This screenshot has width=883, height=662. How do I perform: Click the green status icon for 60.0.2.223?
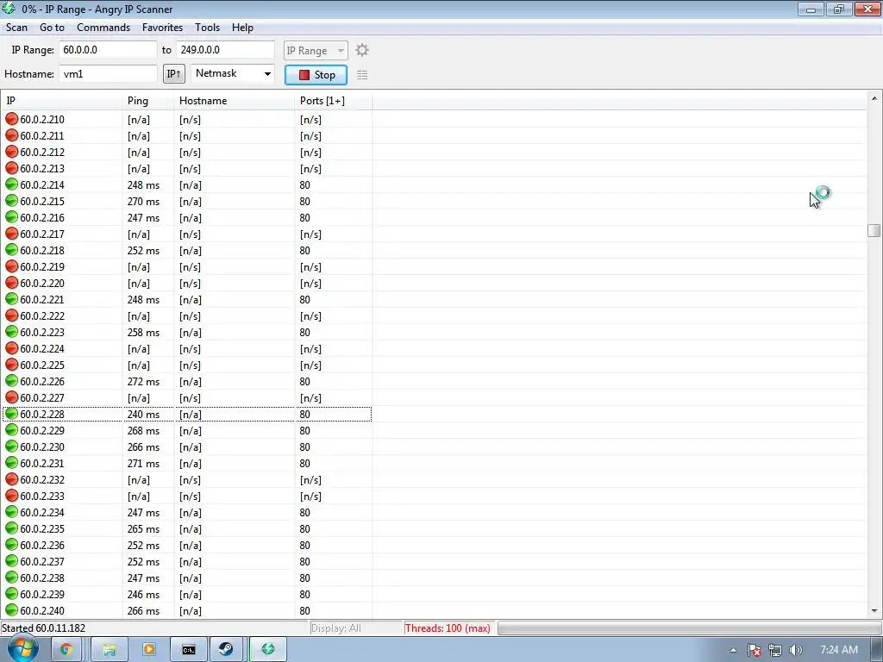tap(11, 332)
